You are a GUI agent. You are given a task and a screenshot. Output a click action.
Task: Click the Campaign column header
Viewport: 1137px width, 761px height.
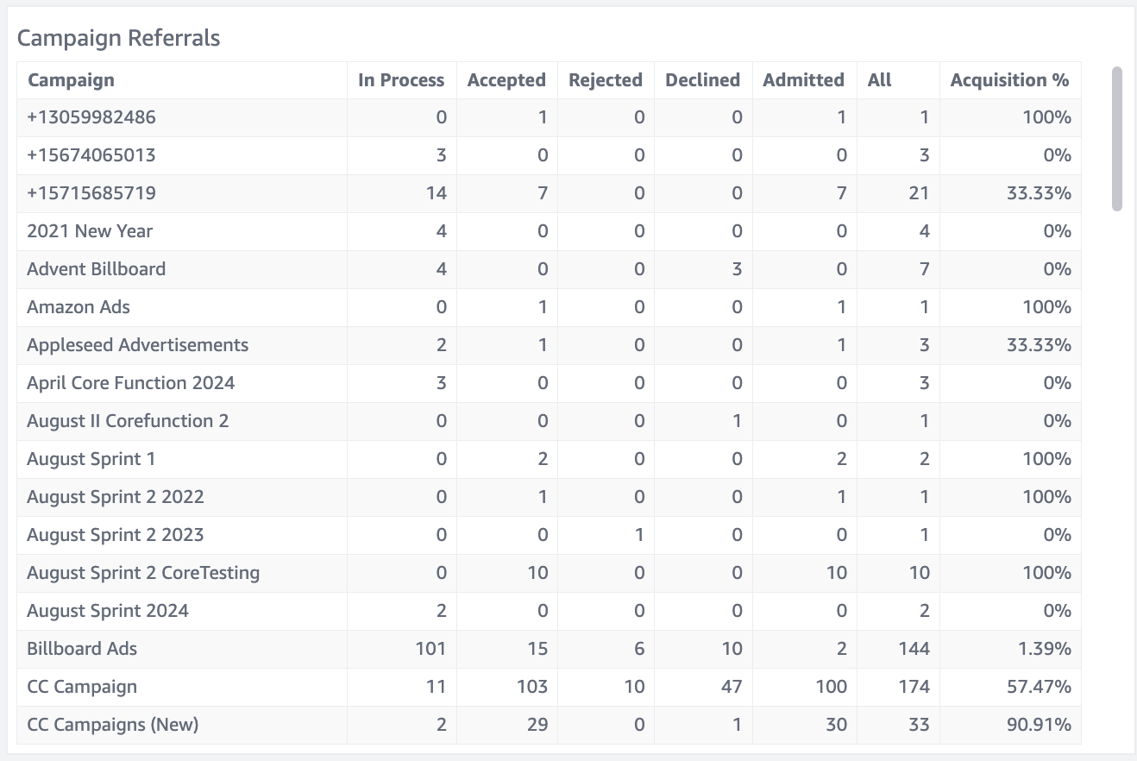(x=71, y=80)
